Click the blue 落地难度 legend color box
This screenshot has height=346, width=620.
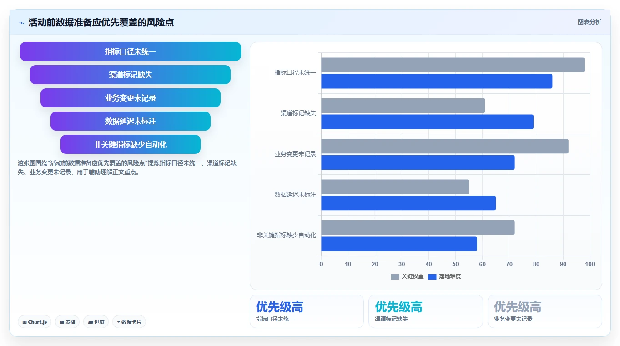click(432, 277)
